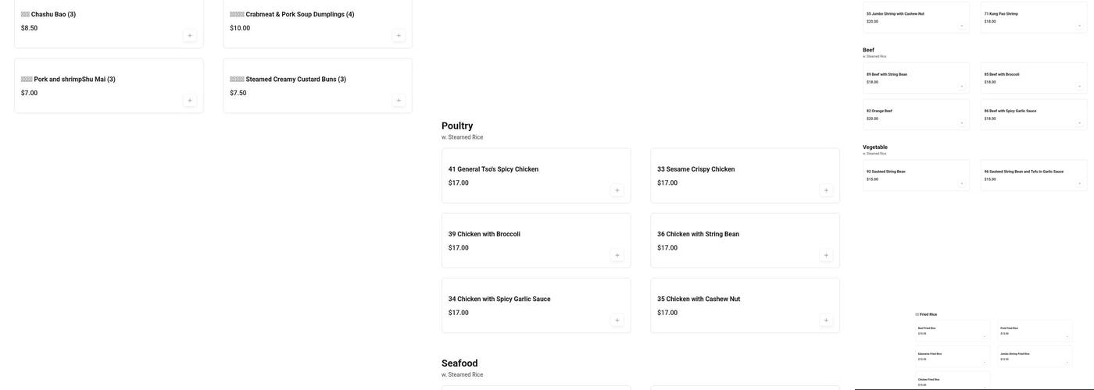
Task: Click plus for Pork and Shrimp Shu Mai
Action: pyautogui.click(x=190, y=100)
